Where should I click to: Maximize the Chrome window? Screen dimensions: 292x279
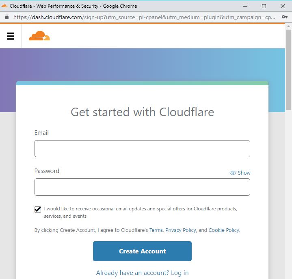[264, 6]
